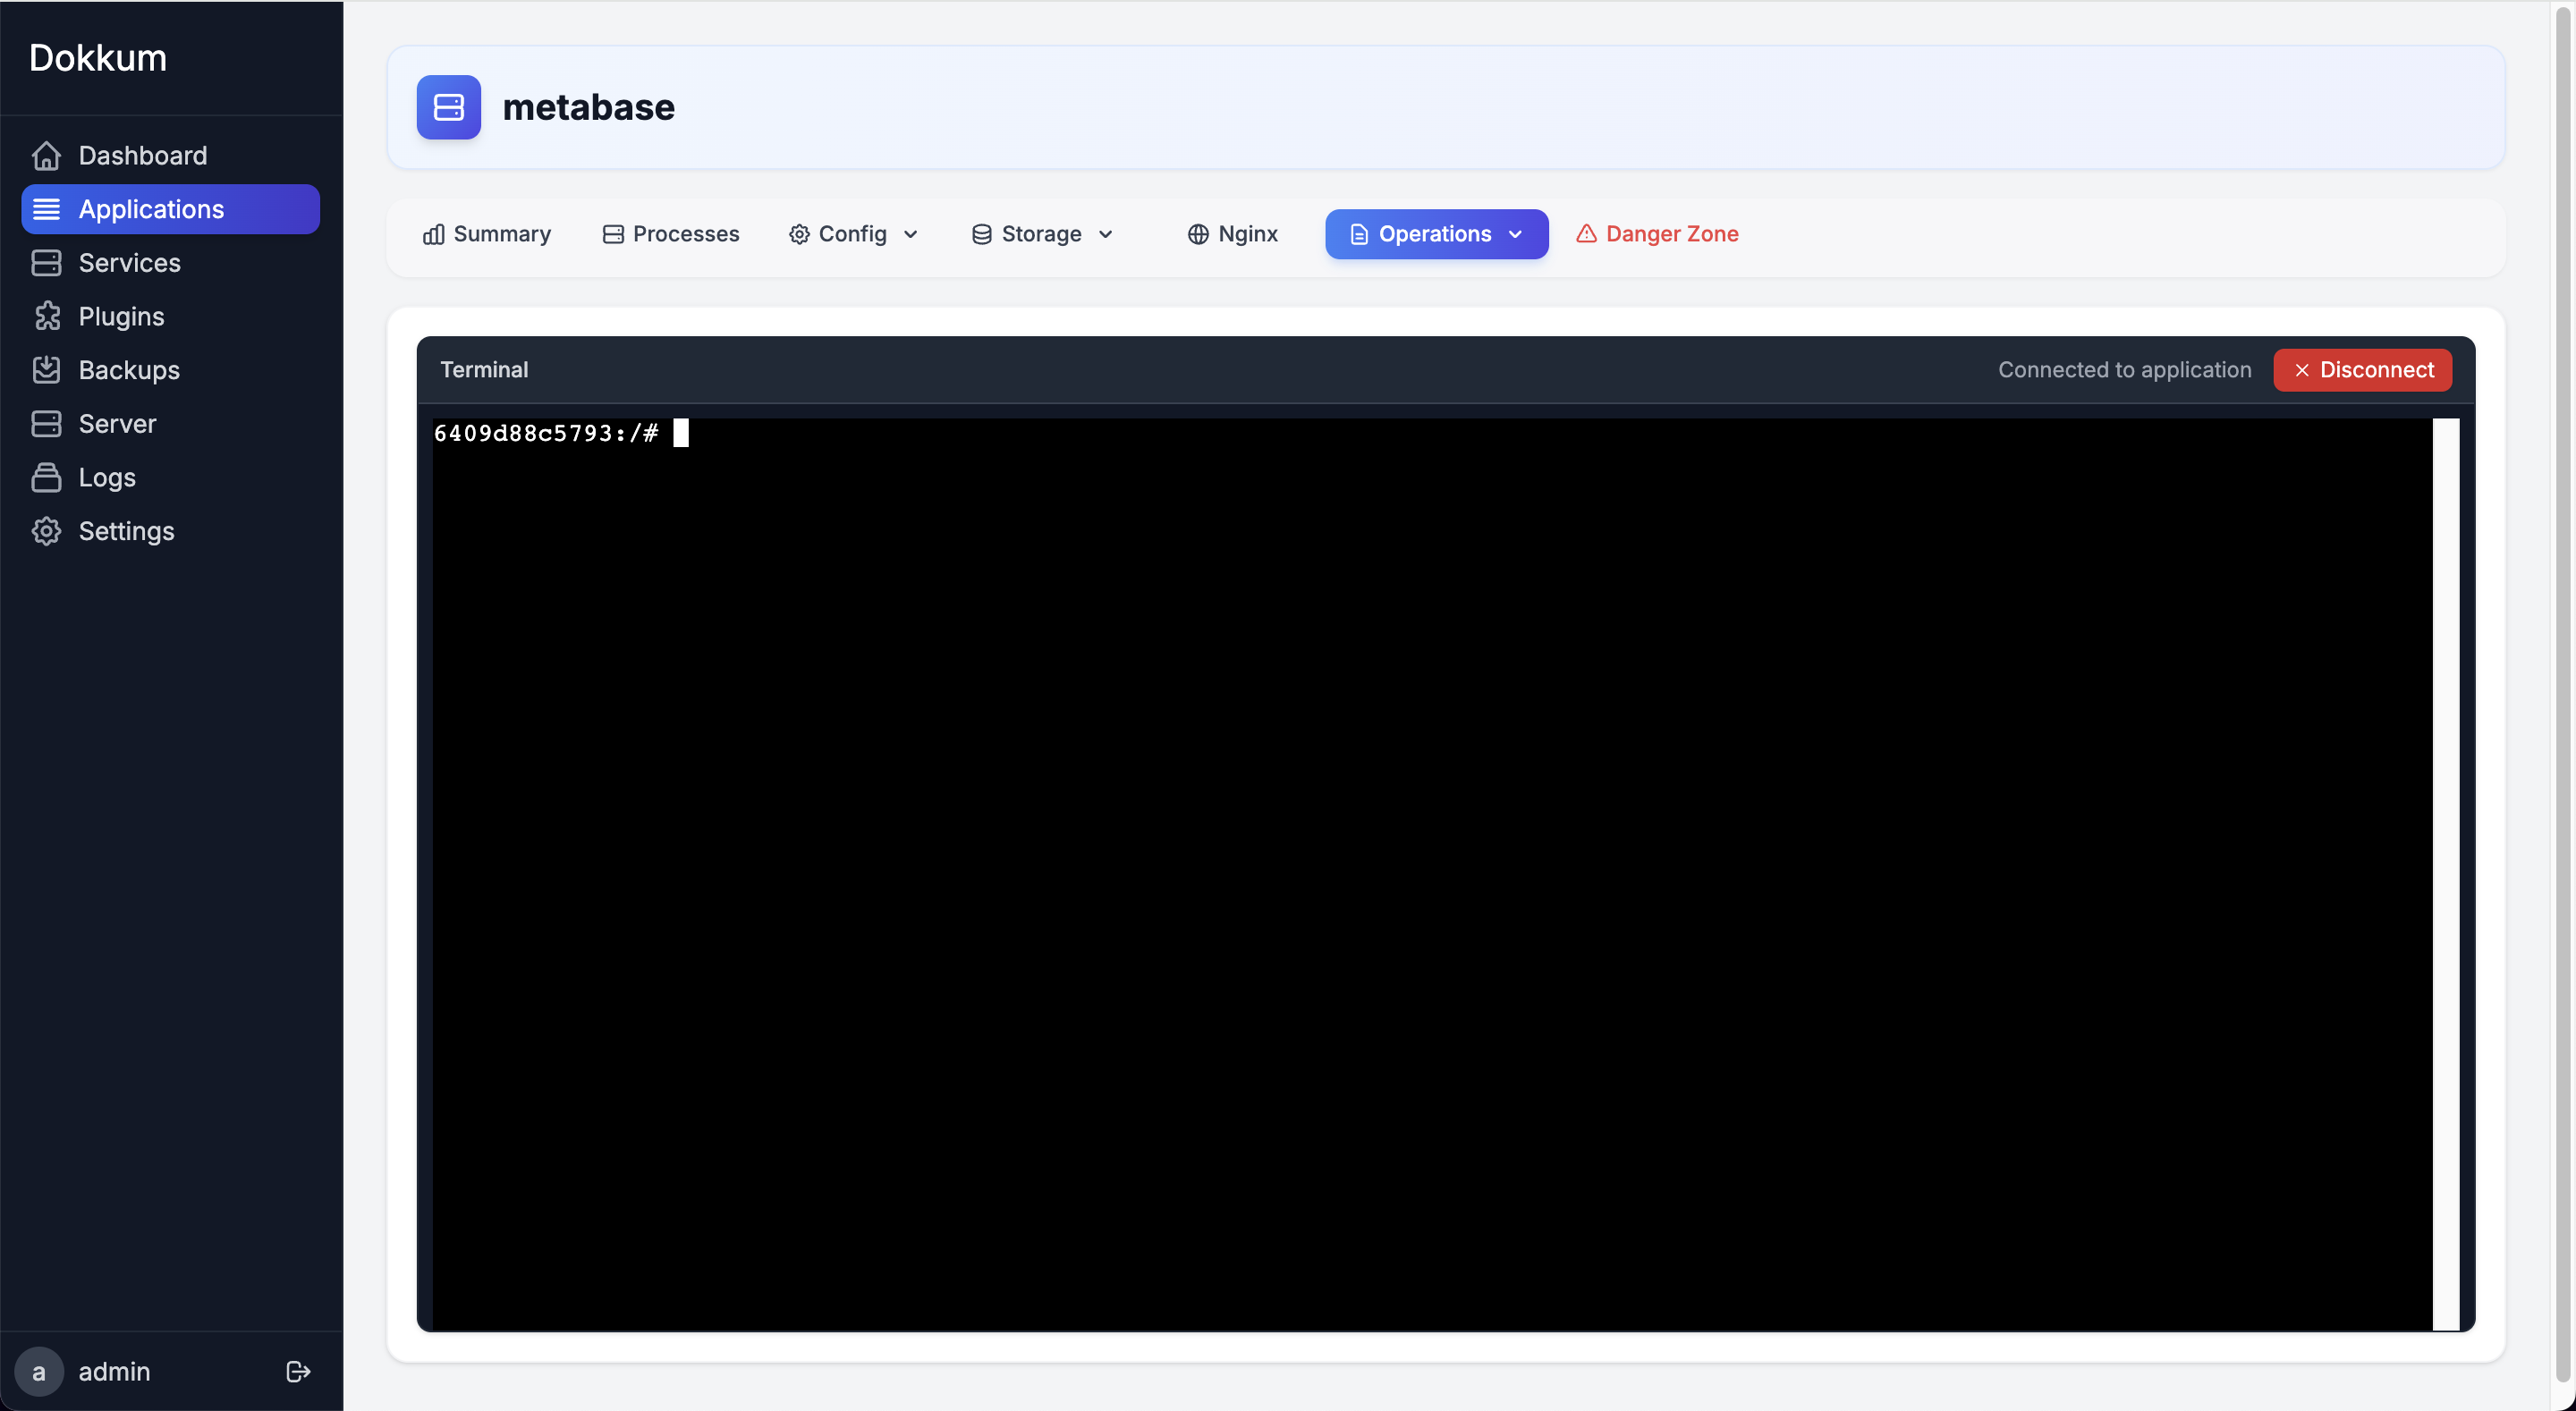The height and width of the screenshot is (1411, 2576).
Task: Click the Settings gear icon
Action: (x=46, y=531)
